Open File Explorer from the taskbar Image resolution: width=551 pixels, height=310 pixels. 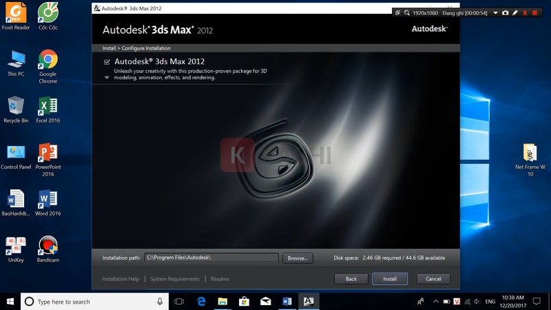pyautogui.click(x=223, y=301)
